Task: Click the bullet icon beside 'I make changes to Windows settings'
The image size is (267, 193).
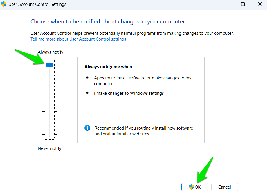Action: coord(88,92)
